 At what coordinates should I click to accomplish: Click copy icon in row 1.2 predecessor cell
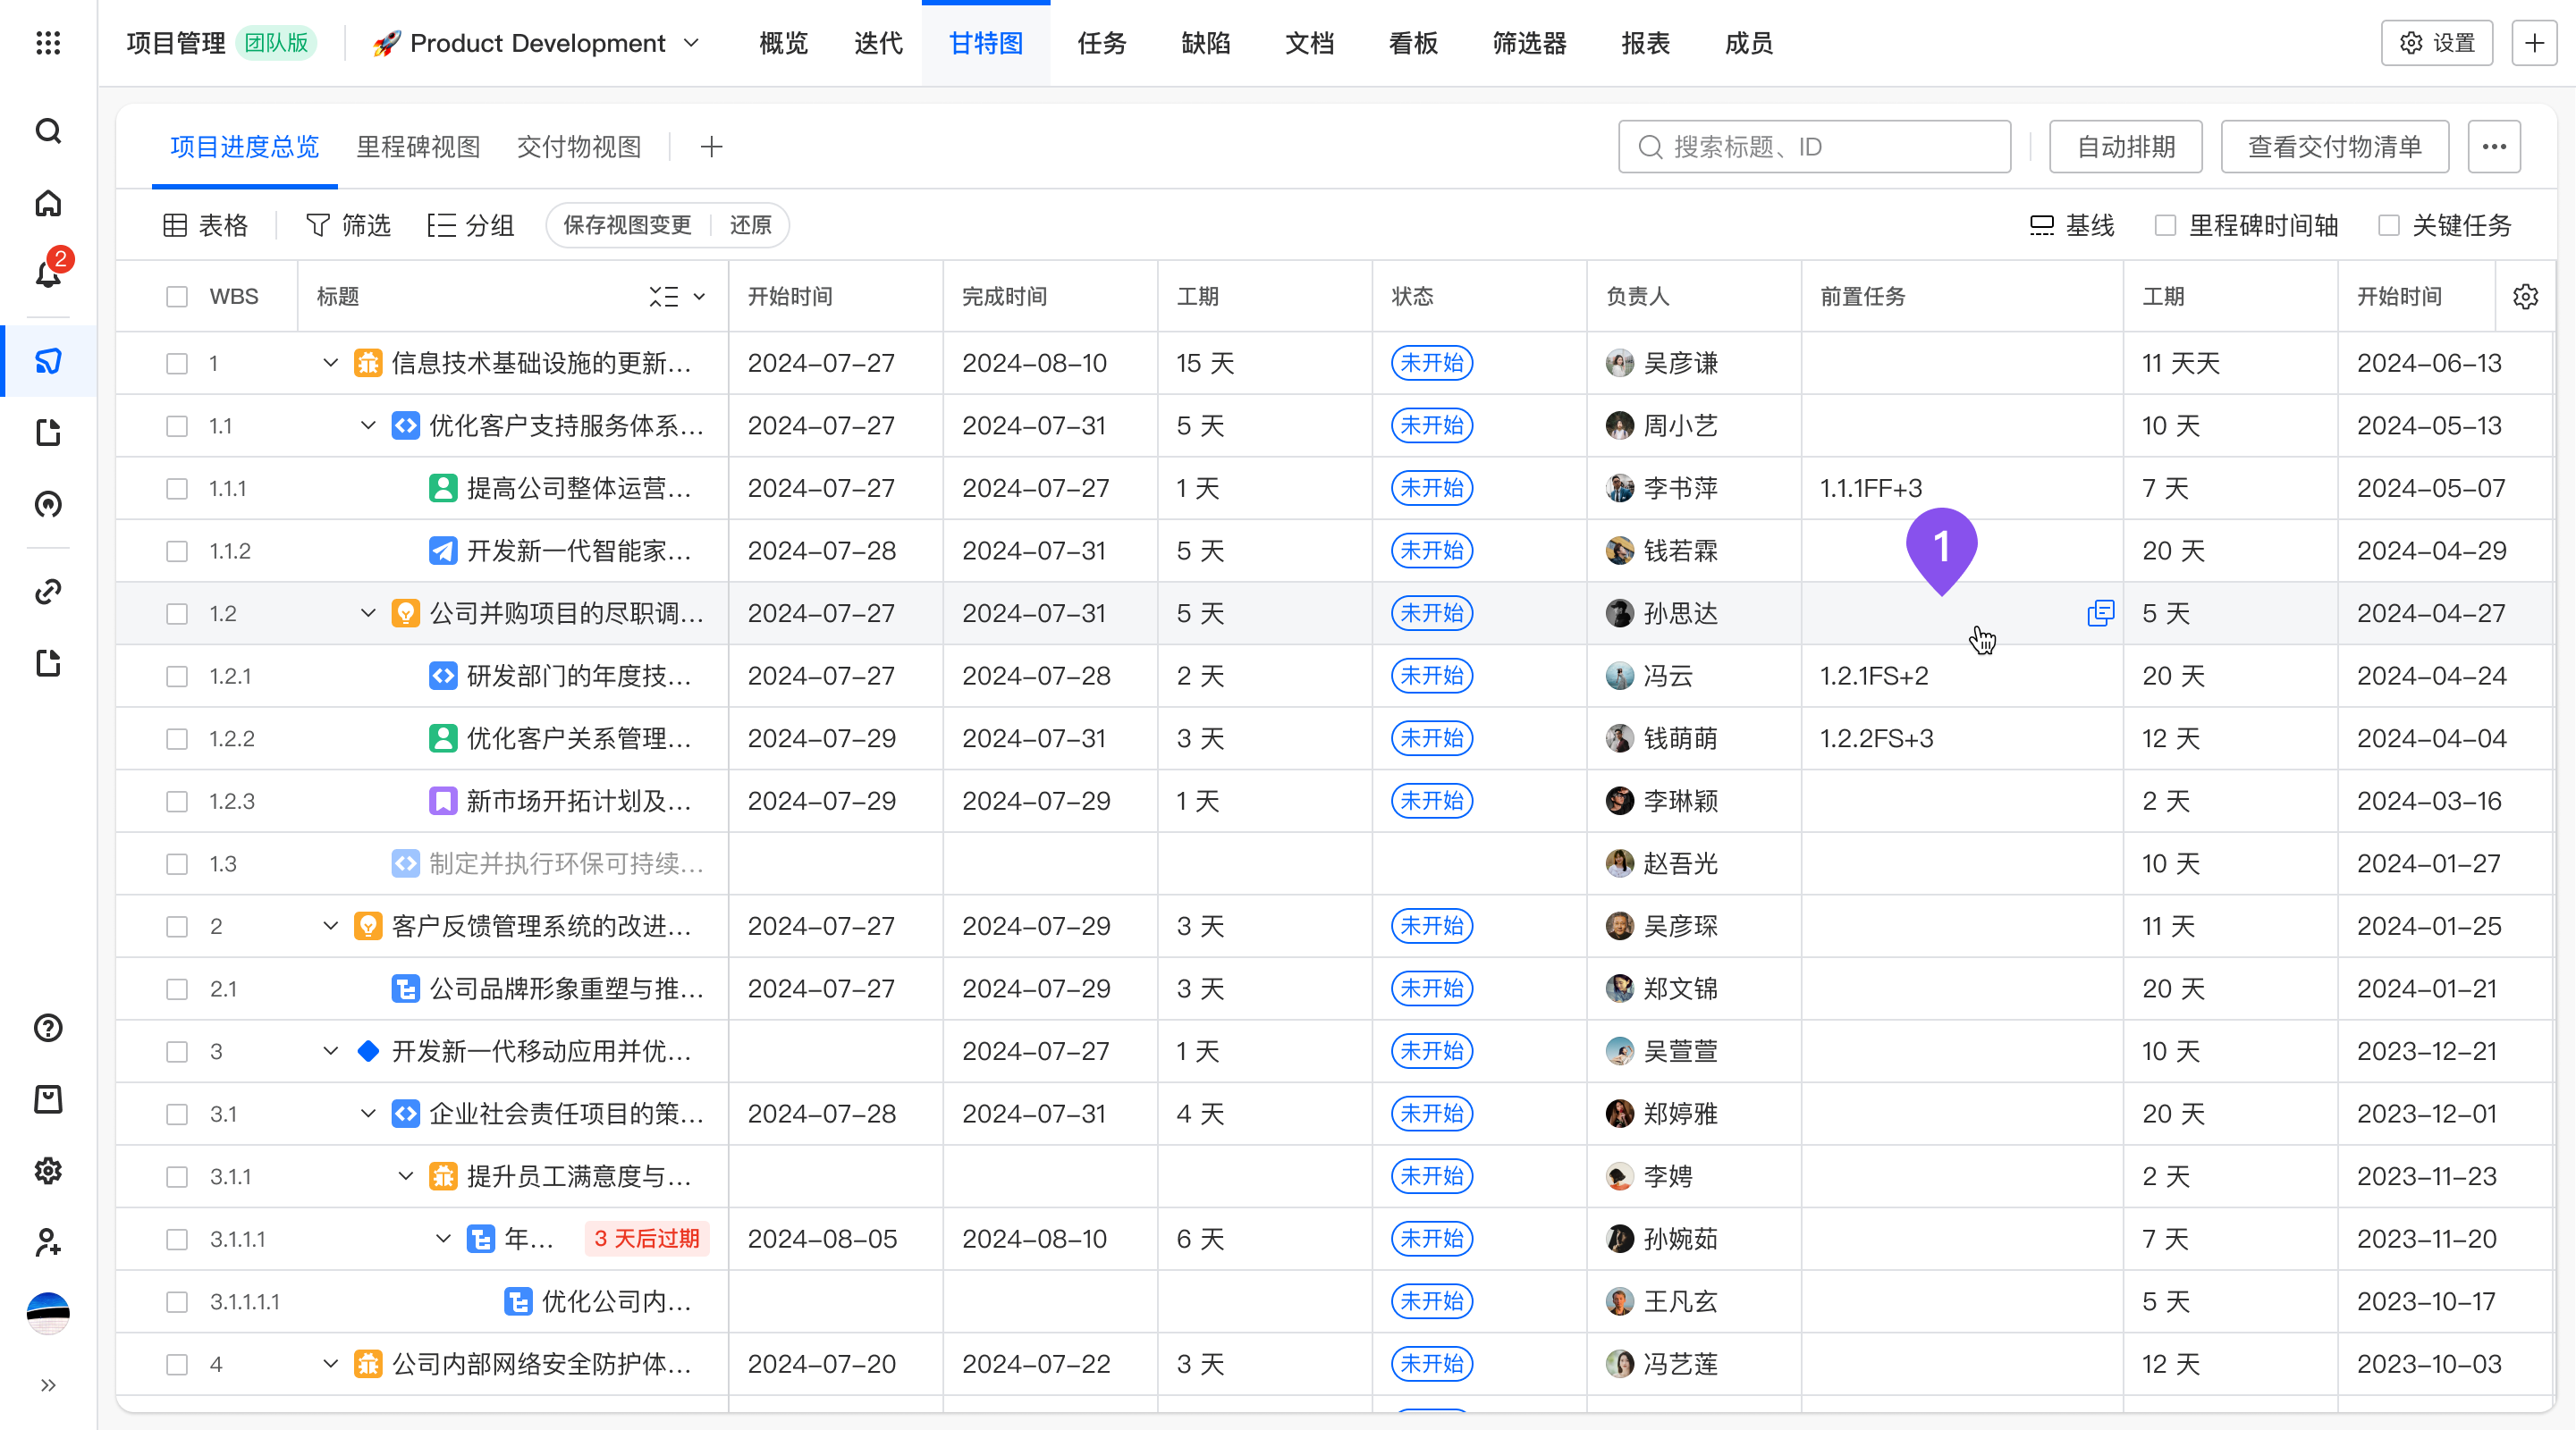click(x=2100, y=612)
